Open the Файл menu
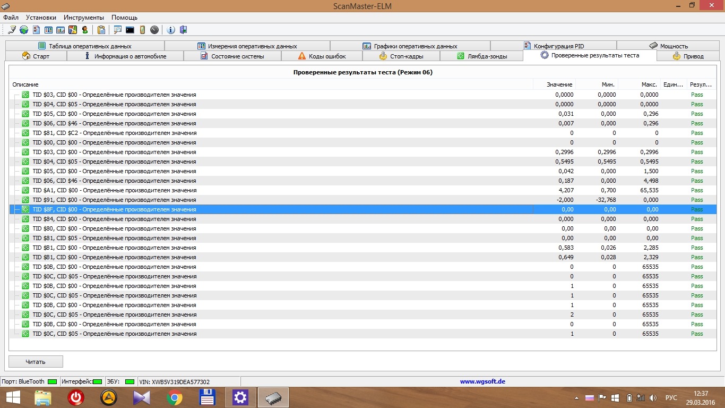 click(x=11, y=18)
